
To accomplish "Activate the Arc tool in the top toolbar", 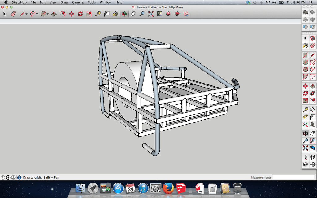I will [33, 14].
